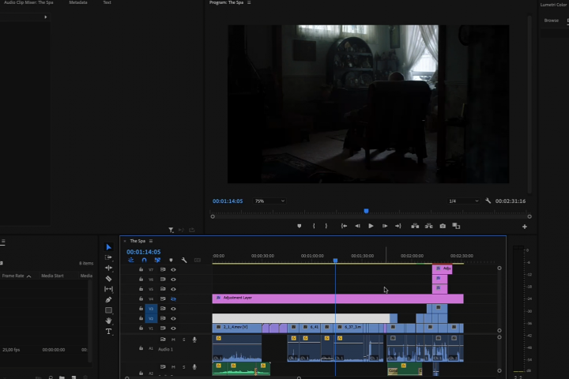Image resolution: width=569 pixels, height=379 pixels.
Task: Go to Out point
Action: (x=398, y=226)
